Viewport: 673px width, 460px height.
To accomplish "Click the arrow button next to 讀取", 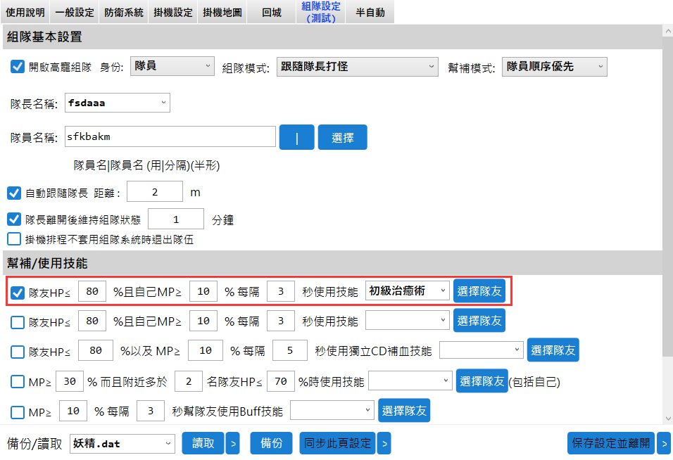I will [x=232, y=444].
